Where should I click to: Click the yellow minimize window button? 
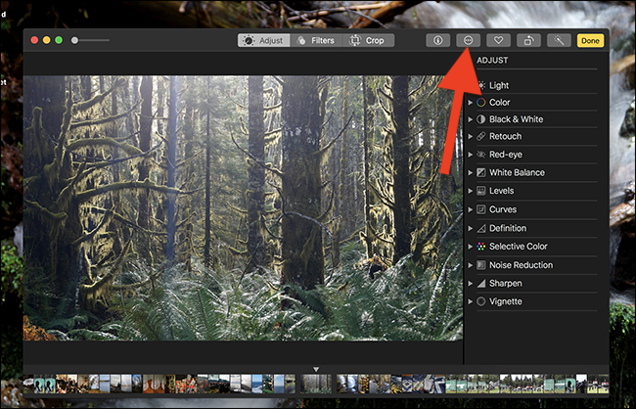(x=47, y=40)
